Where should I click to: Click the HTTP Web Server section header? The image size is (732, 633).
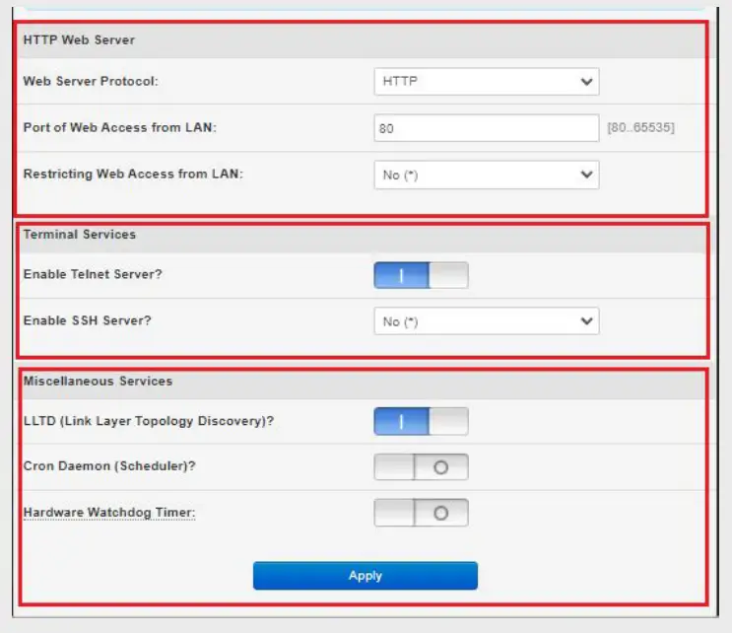coord(79,39)
